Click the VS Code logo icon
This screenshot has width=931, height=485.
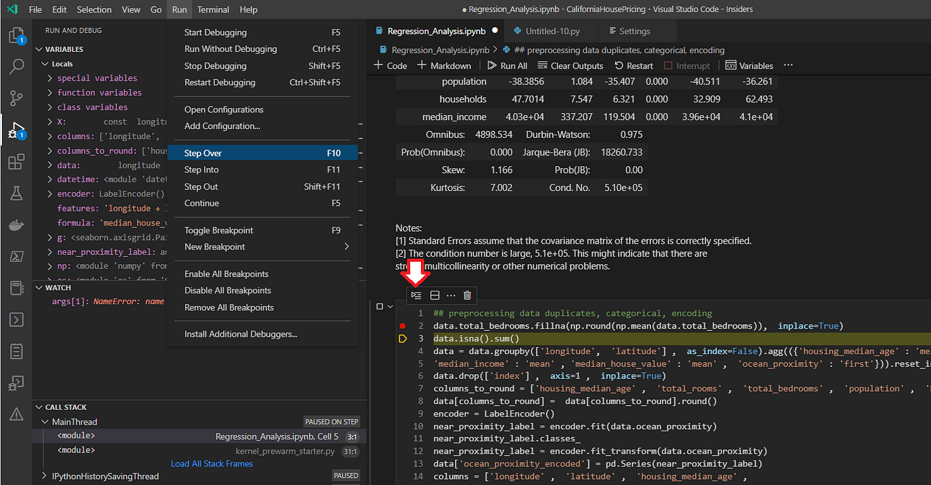tap(13, 9)
